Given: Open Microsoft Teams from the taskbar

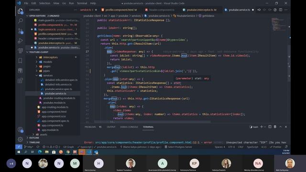Looking at the screenshot, I should click(x=82, y=152).
